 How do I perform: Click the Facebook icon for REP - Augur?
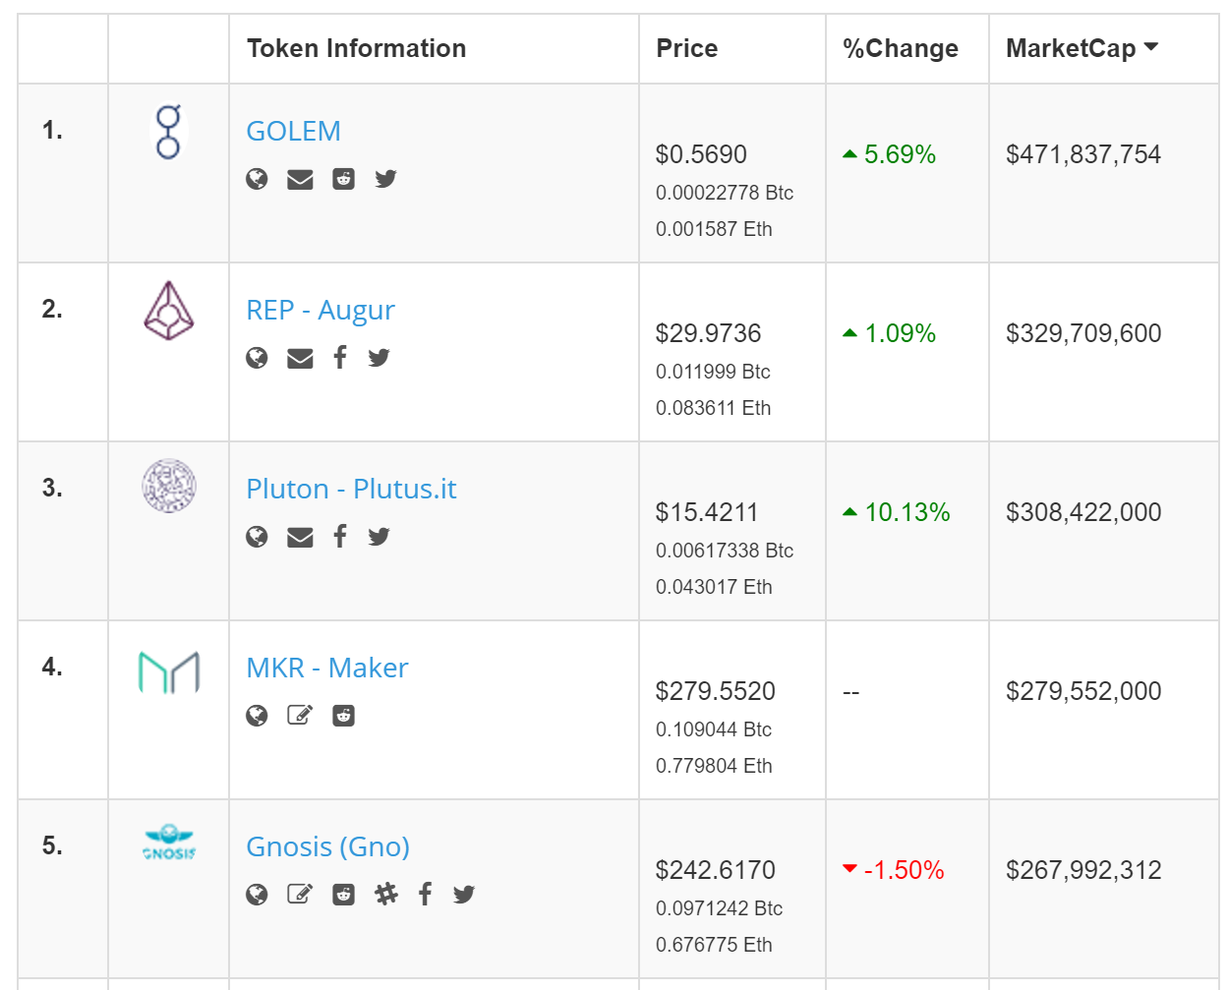(x=339, y=357)
